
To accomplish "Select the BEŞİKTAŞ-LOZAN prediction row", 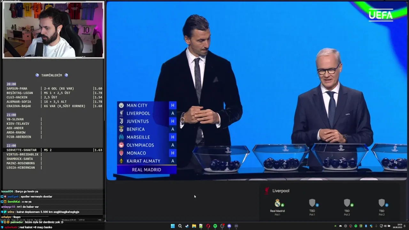I will [x=54, y=93].
